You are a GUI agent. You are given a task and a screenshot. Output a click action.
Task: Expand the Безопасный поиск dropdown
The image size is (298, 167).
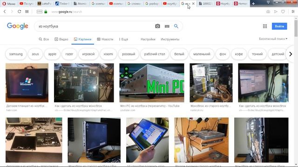point(273,39)
